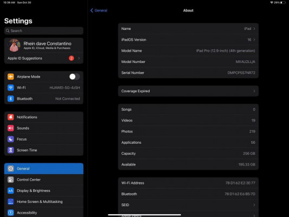Tap the home indicator bar
The height and width of the screenshot is (217, 289).
pyautogui.click(x=144, y=215)
